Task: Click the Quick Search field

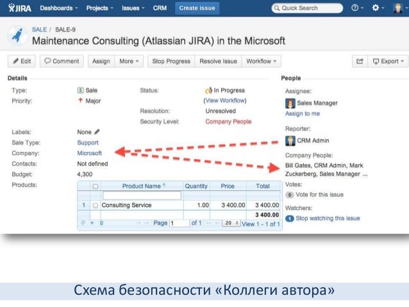Action: tap(307, 8)
